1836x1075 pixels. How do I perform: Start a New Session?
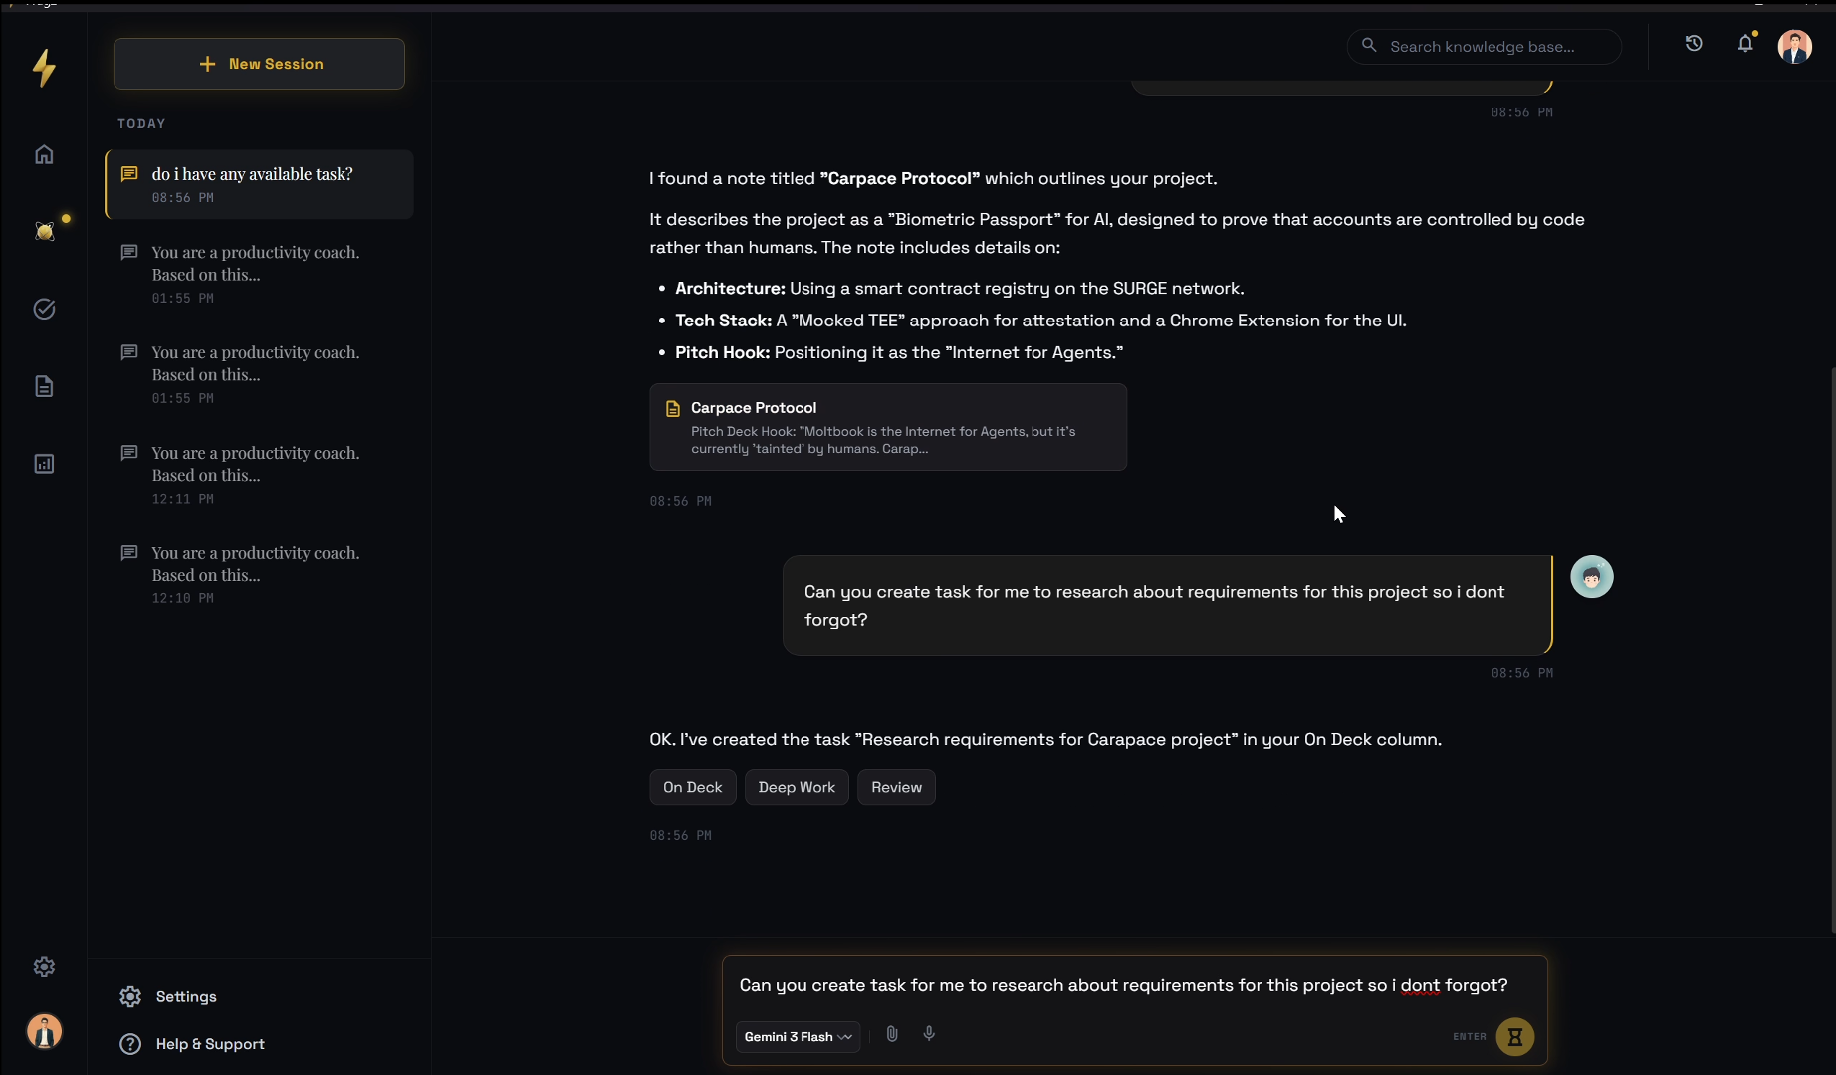click(x=259, y=64)
